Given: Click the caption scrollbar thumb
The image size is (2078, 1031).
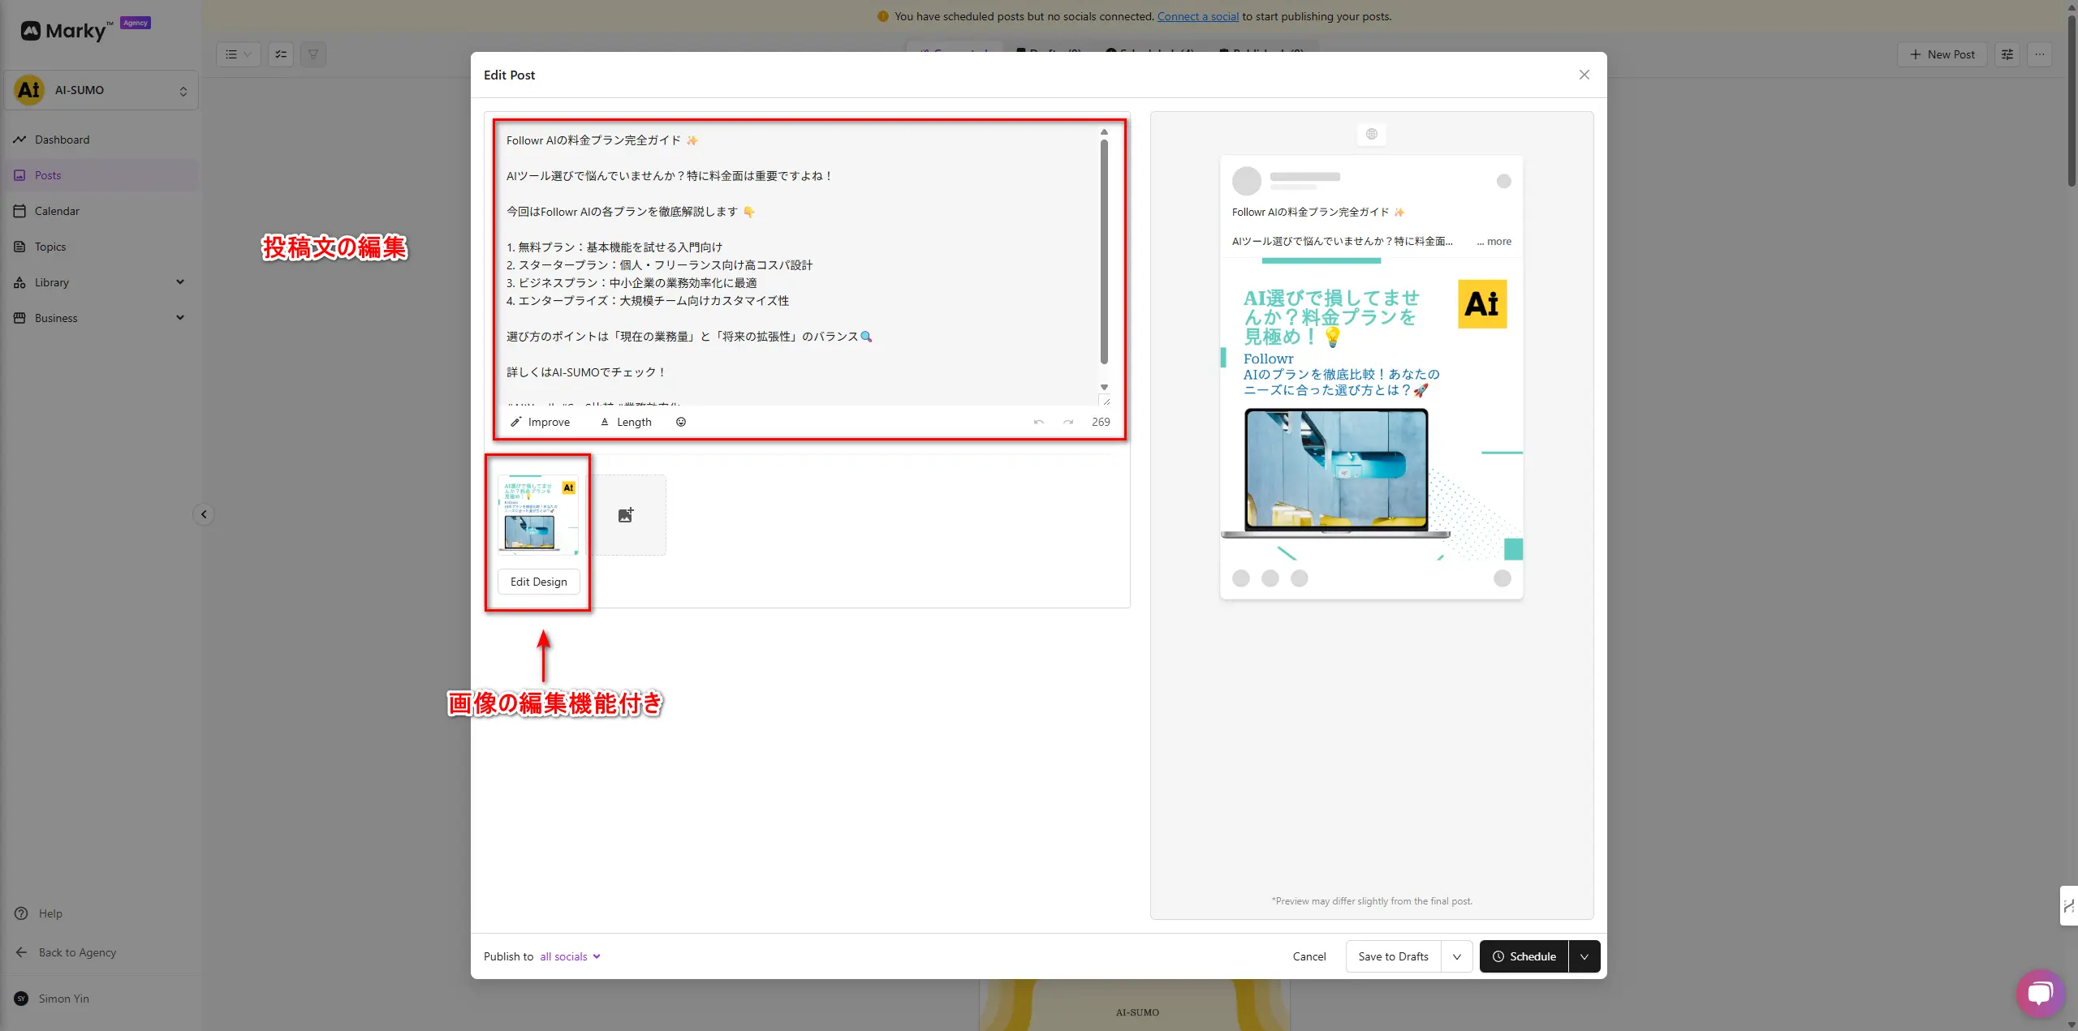Looking at the screenshot, I should [1104, 251].
